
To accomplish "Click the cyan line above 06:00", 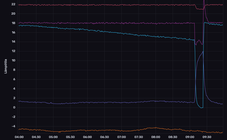I will (x=87, y=30).
